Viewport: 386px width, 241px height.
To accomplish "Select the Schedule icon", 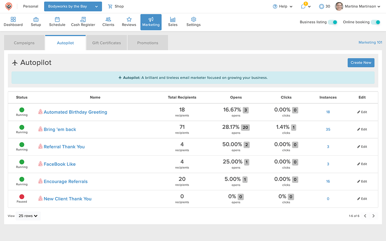I will click(x=57, y=22).
